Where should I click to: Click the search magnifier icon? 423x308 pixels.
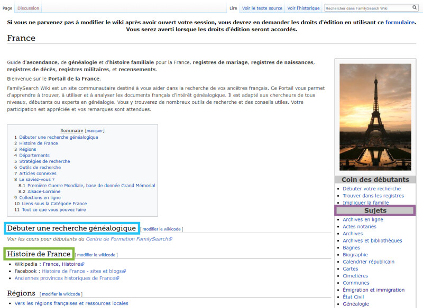tap(415, 7)
